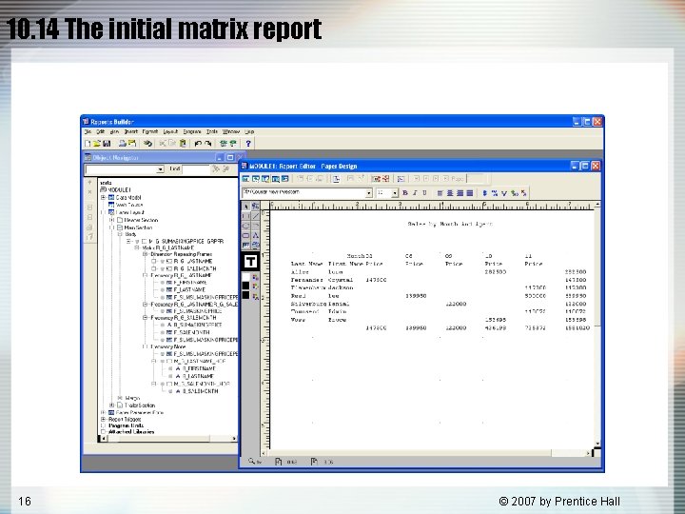Click the New report icon in main toolbar

click(88, 144)
